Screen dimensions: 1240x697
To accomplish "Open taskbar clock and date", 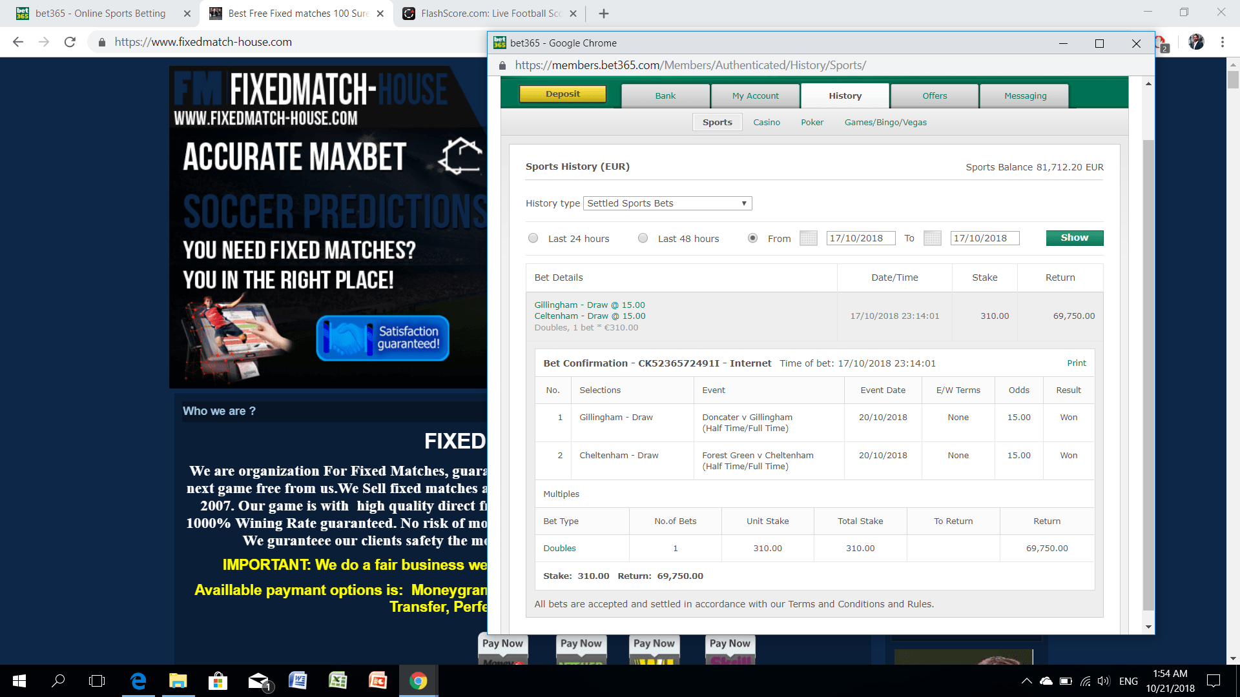I will pyautogui.click(x=1170, y=681).
